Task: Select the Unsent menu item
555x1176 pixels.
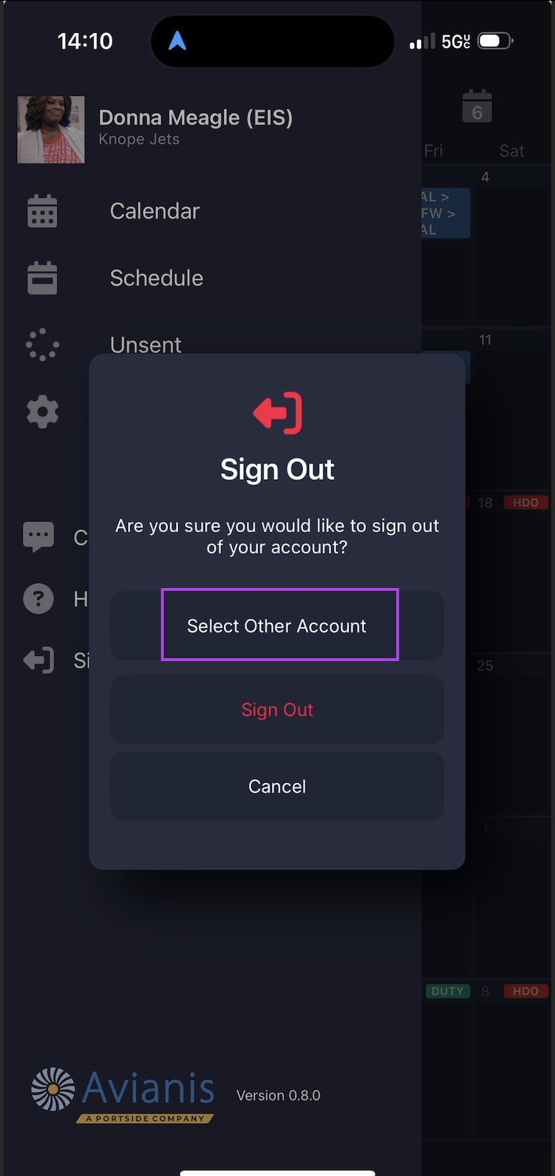Action: [146, 344]
